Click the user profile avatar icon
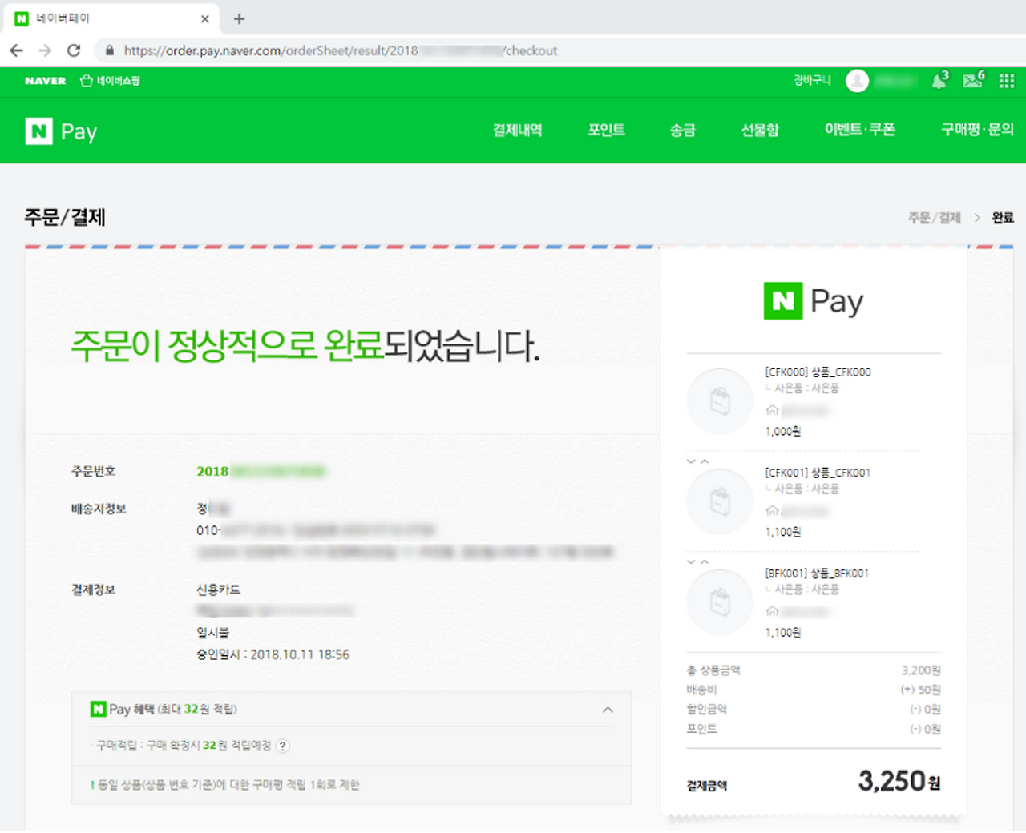The image size is (1026, 833). click(857, 80)
